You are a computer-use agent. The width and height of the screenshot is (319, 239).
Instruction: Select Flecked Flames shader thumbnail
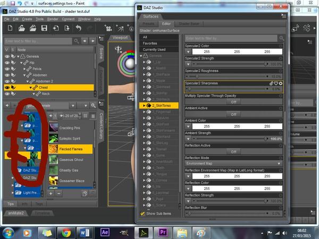click(53, 149)
